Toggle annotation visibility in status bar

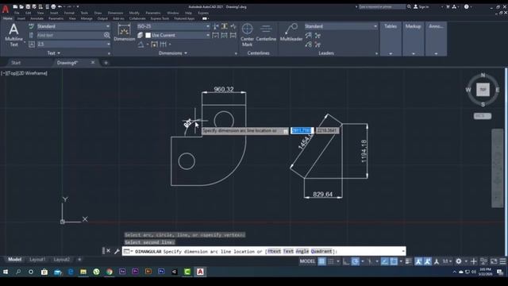click(x=418, y=261)
